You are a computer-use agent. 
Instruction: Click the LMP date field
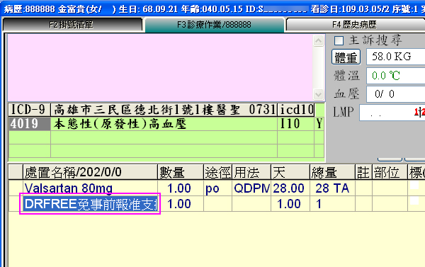tap(392, 113)
